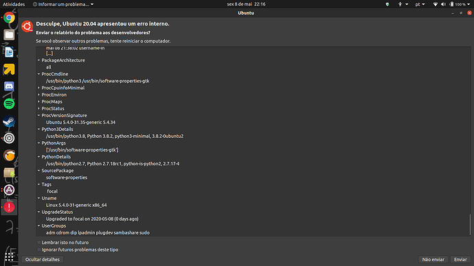Expand the ProcCpuinfoMinimal entry
Viewport: 474px width, 266px height.
pos(38,88)
